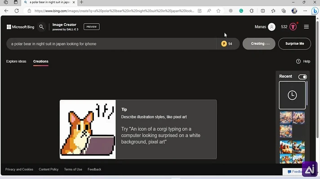The width and height of the screenshot is (320, 179).
Task: Open the Terms of Use link
Action: click(x=73, y=169)
